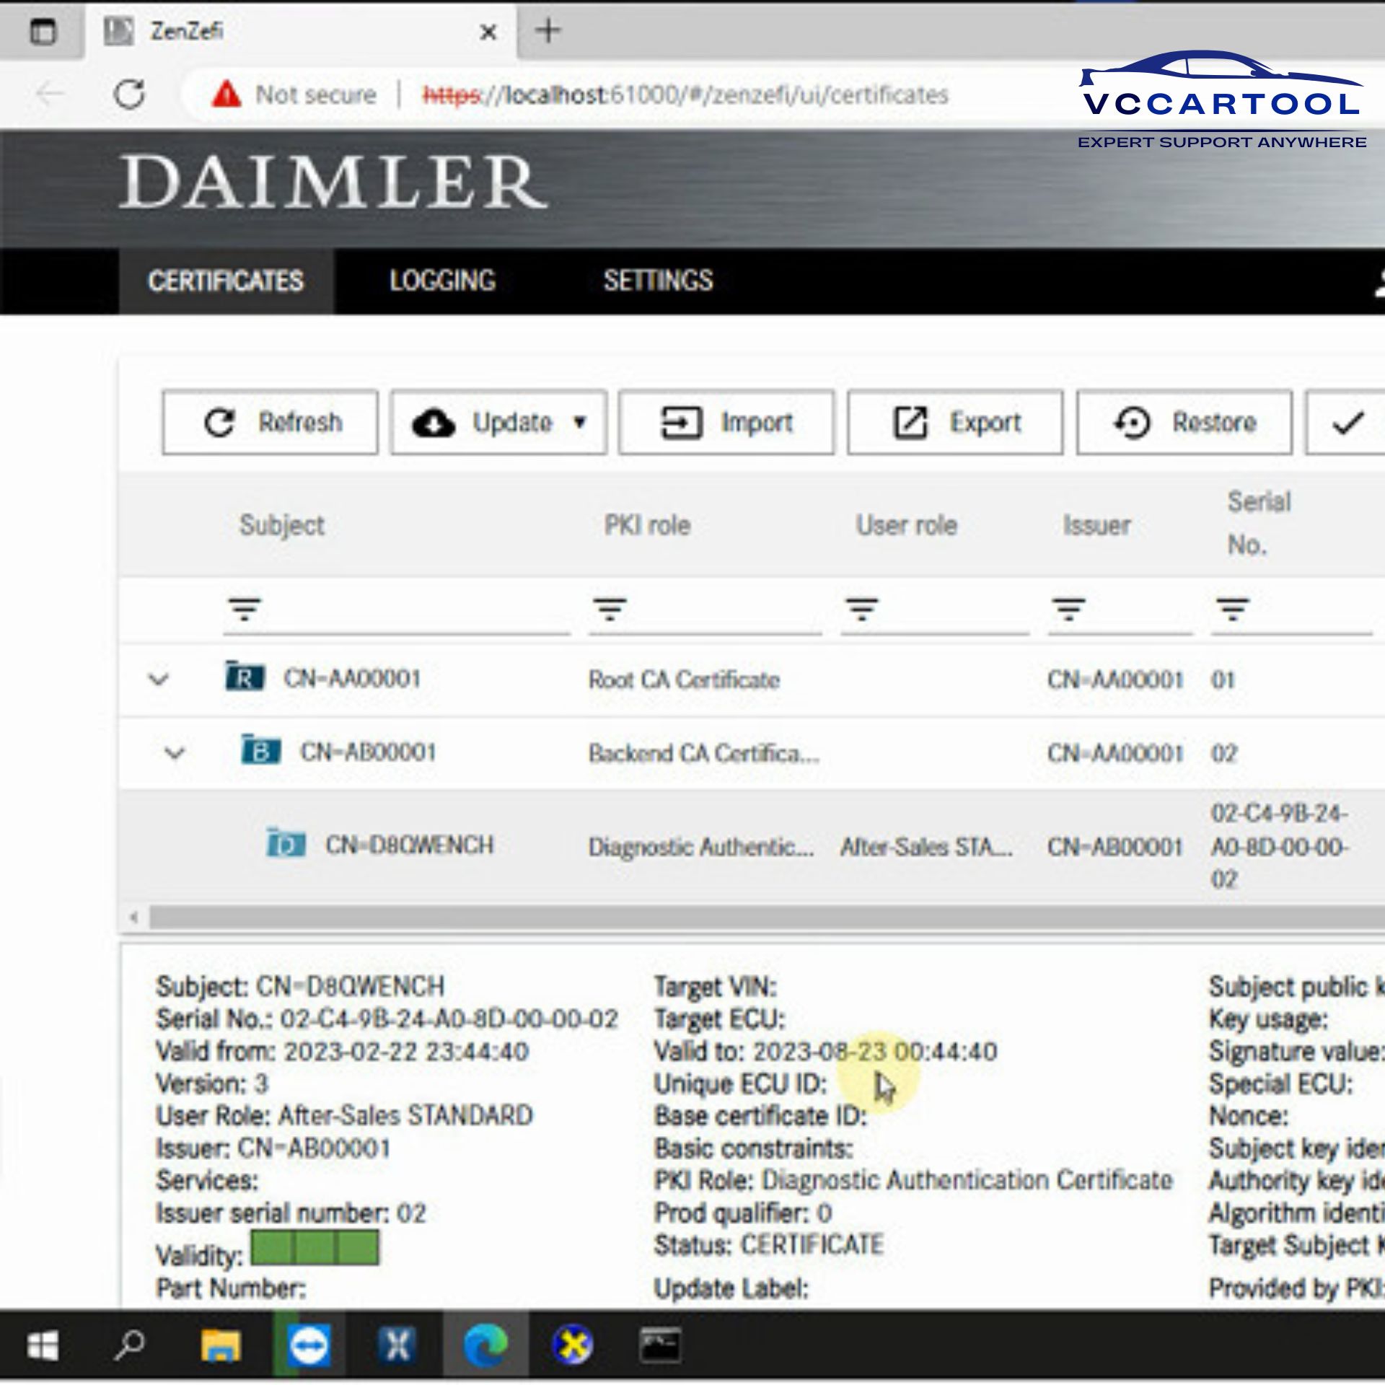
Task: Collapse the CN=AA00001 root row
Action: pyautogui.click(x=159, y=679)
